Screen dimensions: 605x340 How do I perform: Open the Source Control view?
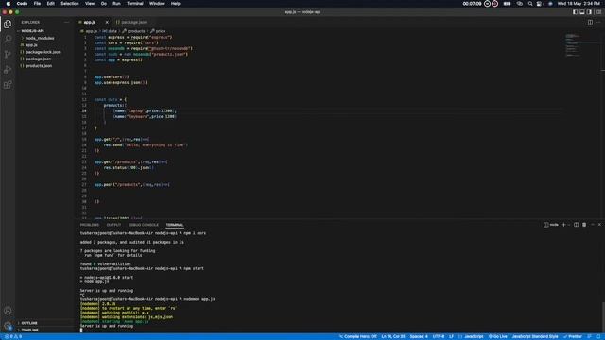8,55
